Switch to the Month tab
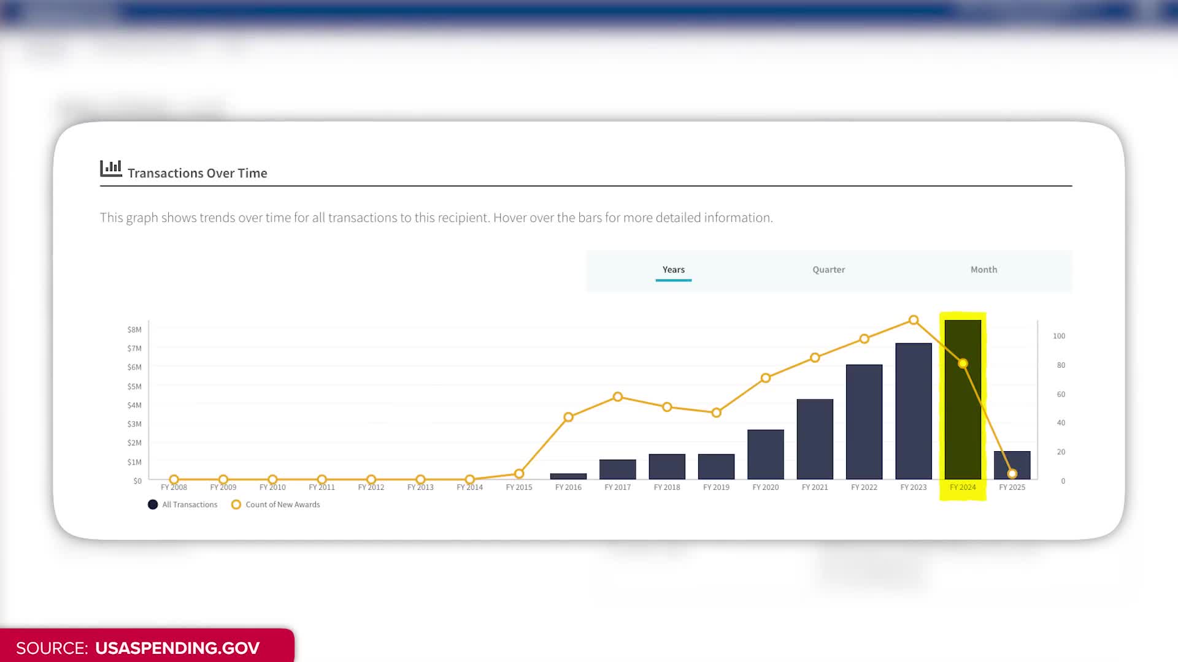The height and width of the screenshot is (662, 1178). (x=984, y=270)
